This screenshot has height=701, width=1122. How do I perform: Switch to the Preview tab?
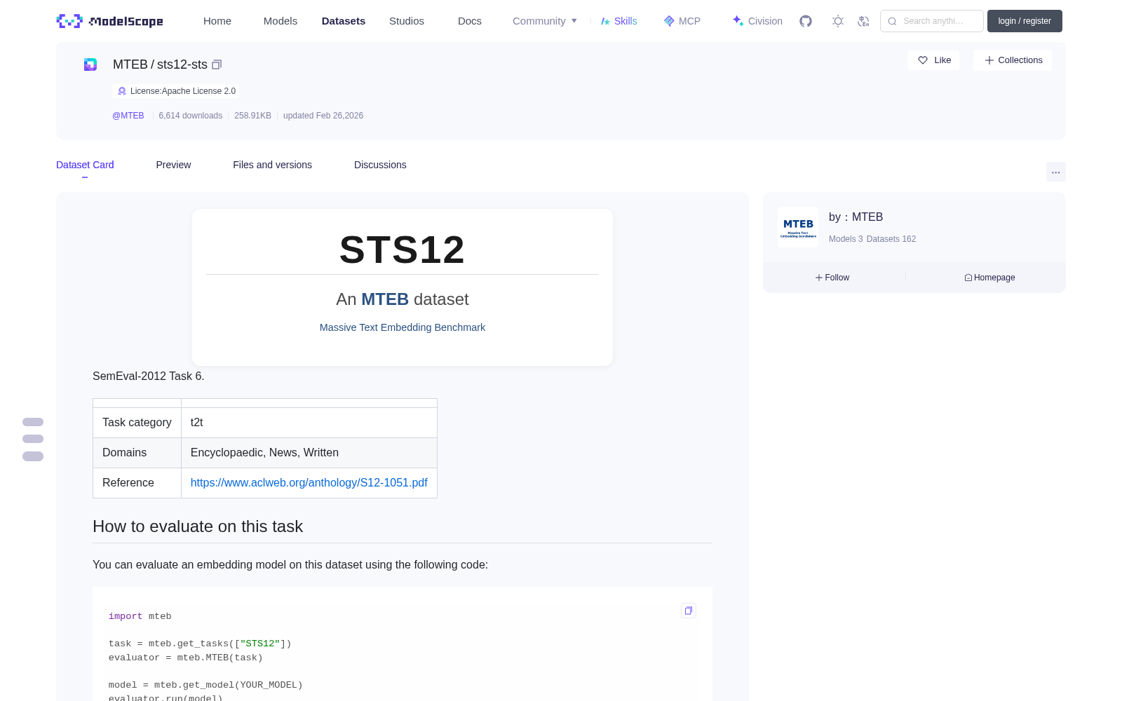click(x=173, y=165)
